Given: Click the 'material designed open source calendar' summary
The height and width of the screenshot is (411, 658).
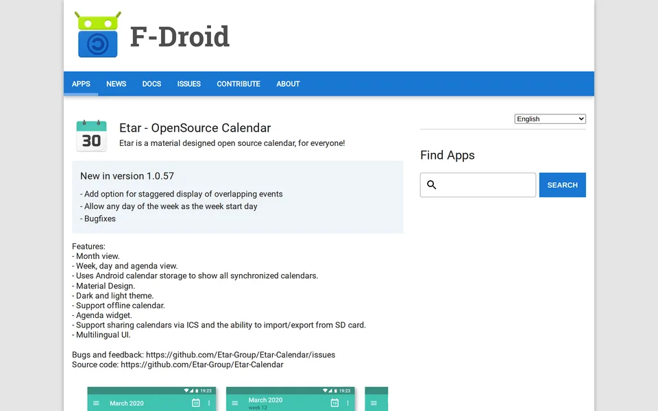Looking at the screenshot, I should pyautogui.click(x=232, y=143).
